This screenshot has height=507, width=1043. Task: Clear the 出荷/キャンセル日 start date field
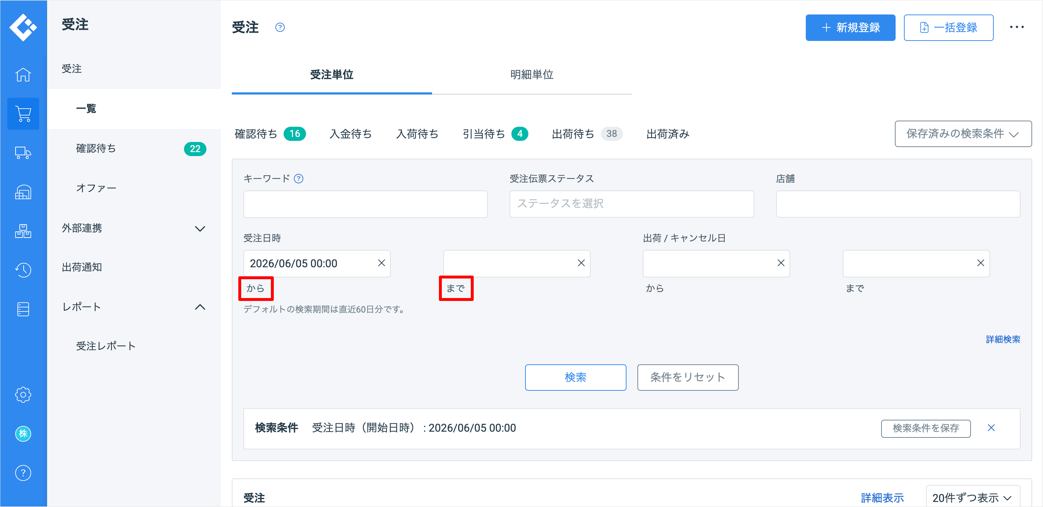pyautogui.click(x=781, y=263)
